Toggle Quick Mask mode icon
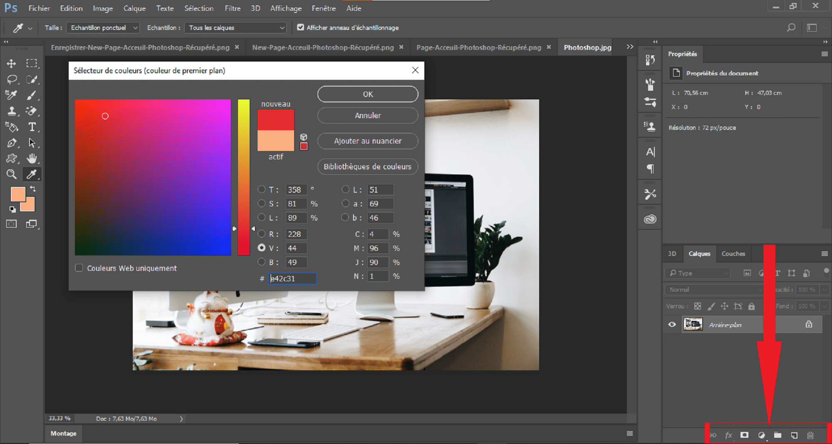832x444 pixels. click(12, 224)
